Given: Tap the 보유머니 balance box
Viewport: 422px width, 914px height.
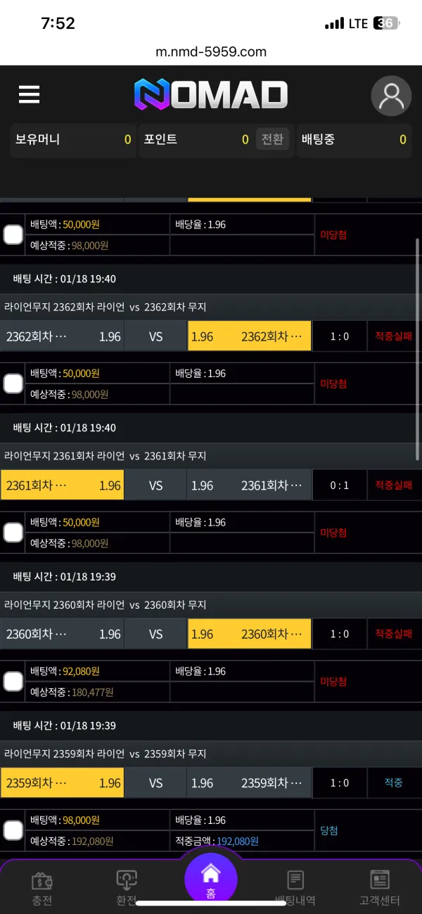Looking at the screenshot, I should pyautogui.click(x=73, y=139).
